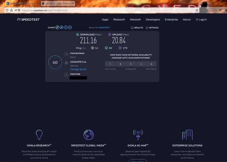
Task: Click the shield tracking protection icon
Action: coord(7,10)
